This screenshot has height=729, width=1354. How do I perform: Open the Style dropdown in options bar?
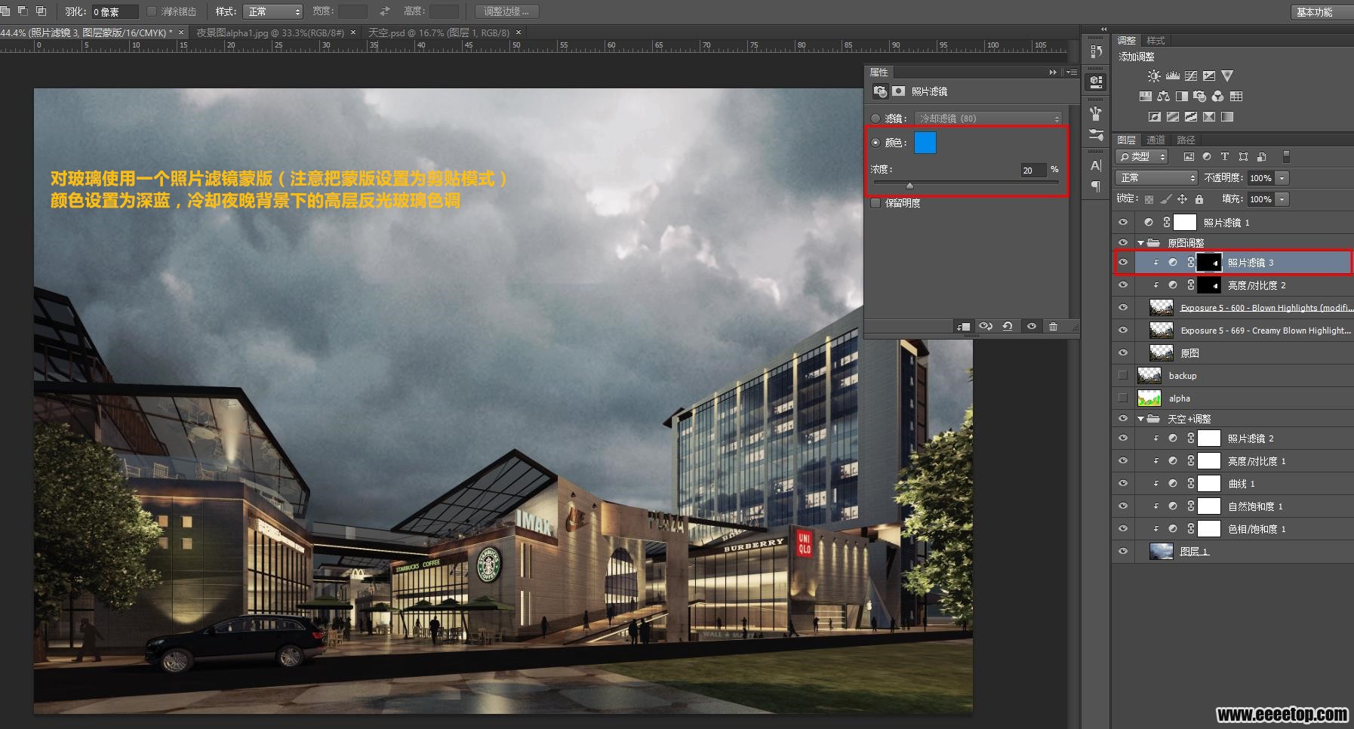pos(272,11)
